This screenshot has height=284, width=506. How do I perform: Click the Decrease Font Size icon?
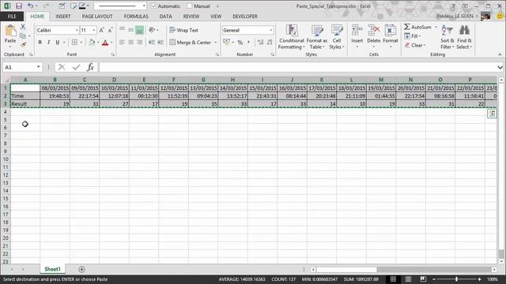tap(110, 30)
